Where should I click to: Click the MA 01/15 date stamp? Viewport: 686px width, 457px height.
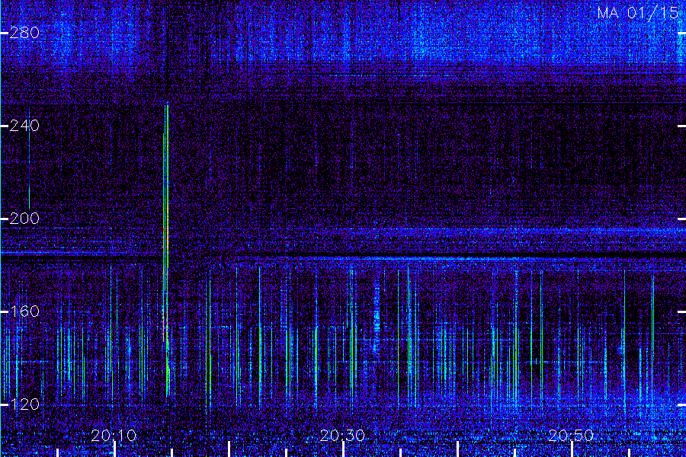(638, 13)
